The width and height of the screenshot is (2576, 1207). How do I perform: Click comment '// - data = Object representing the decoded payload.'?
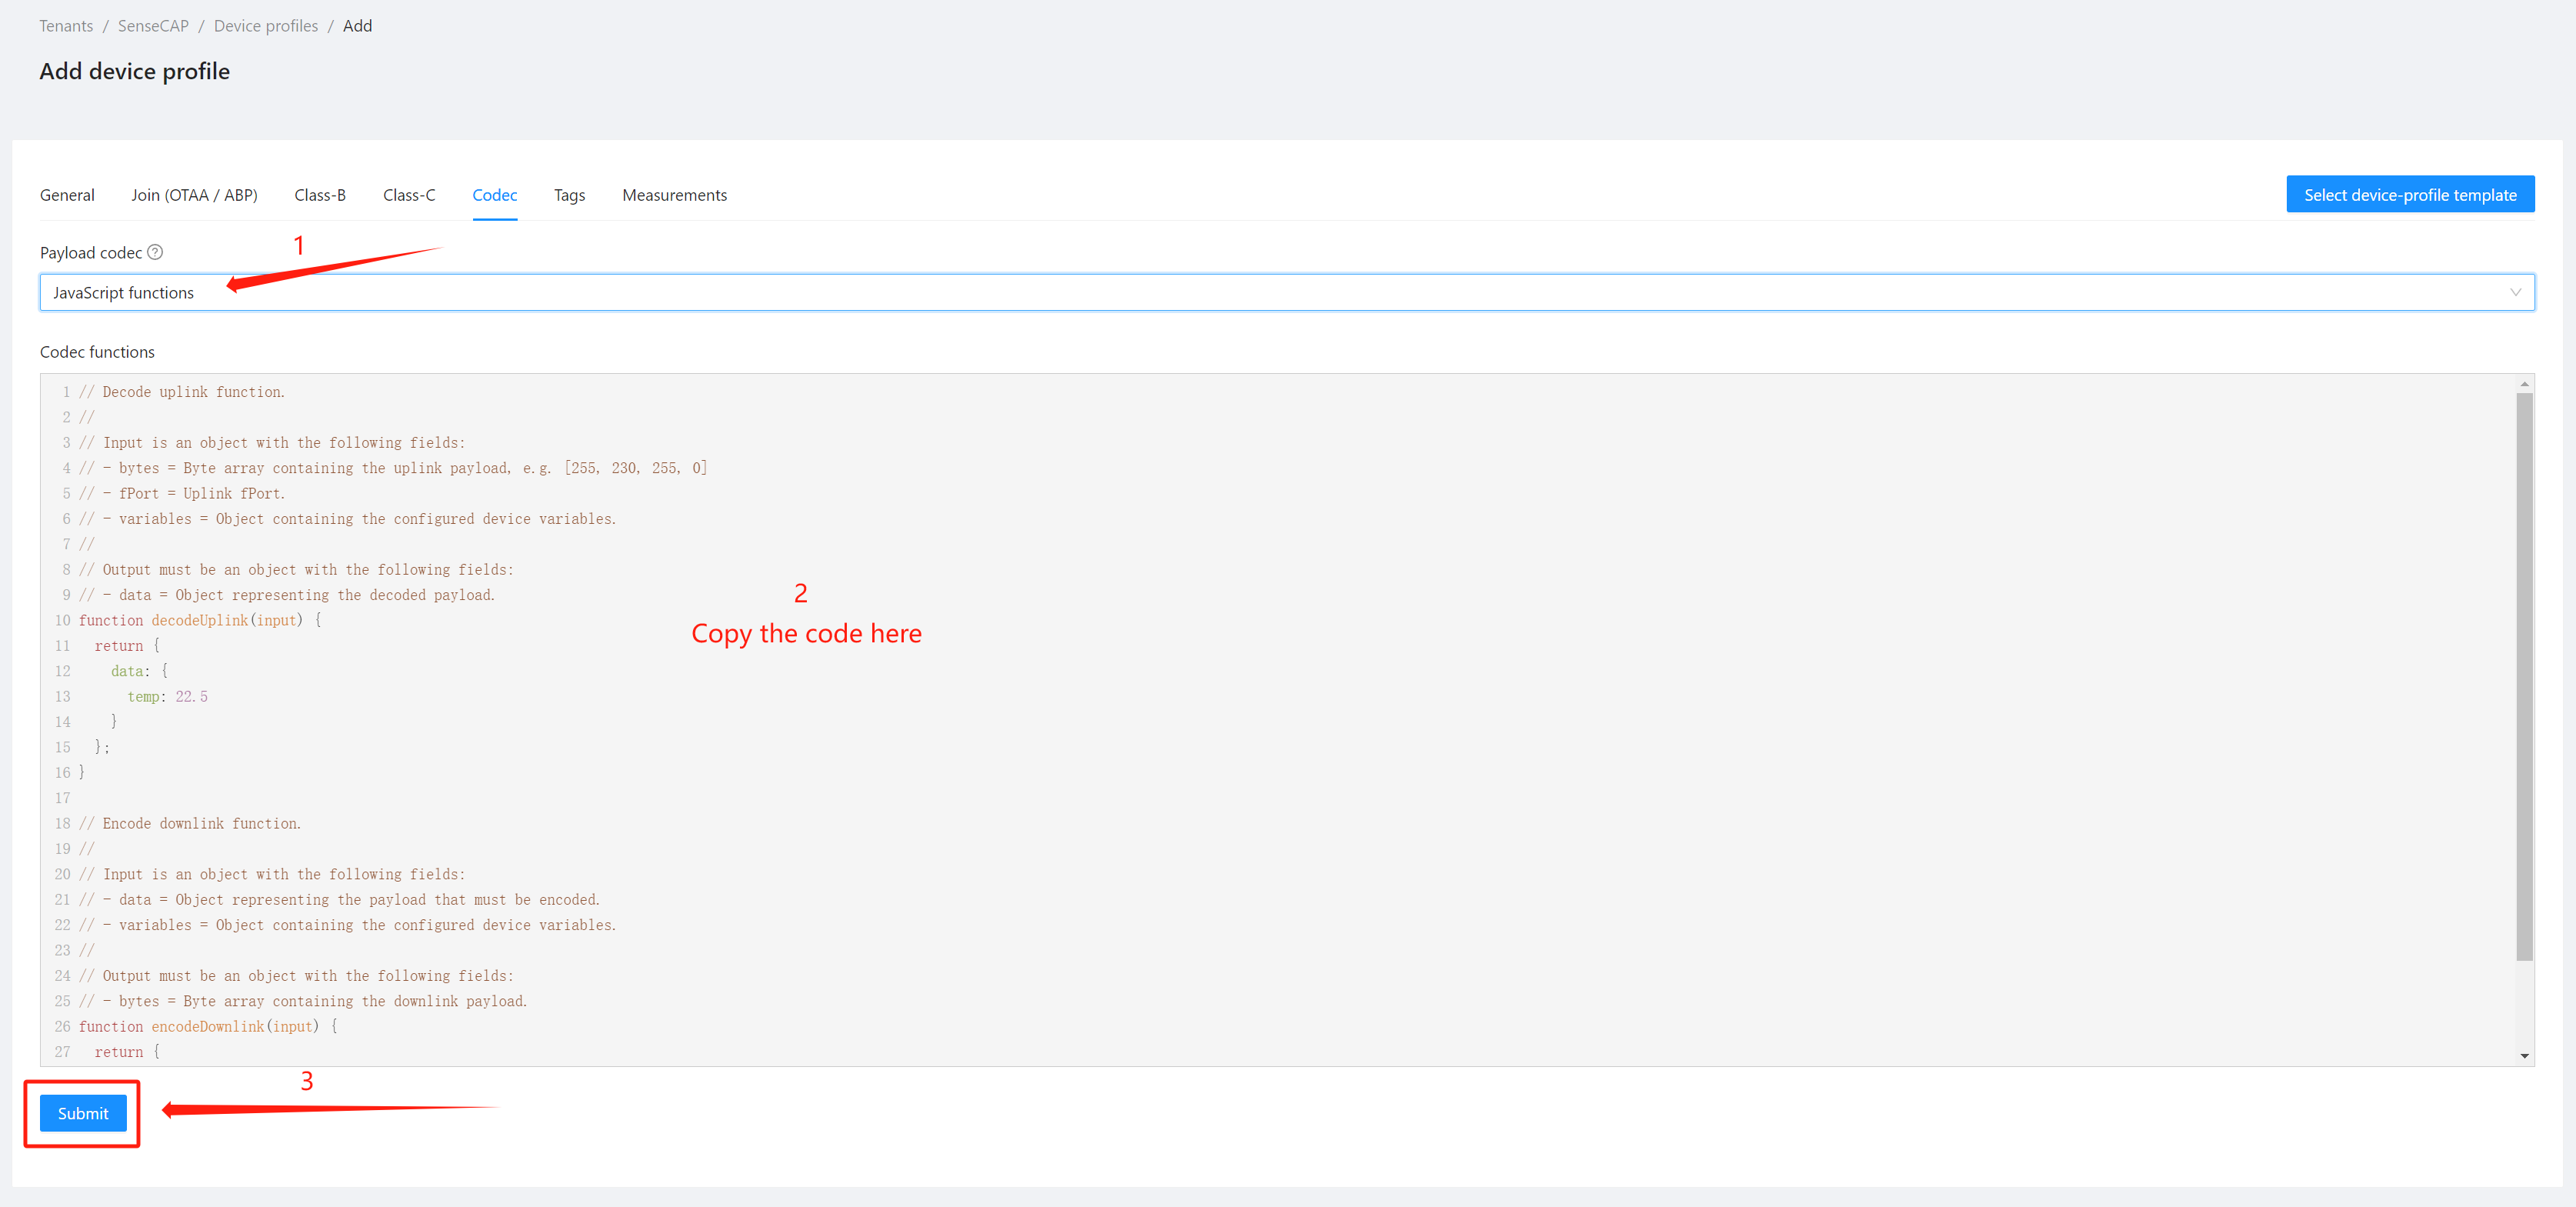pyautogui.click(x=287, y=595)
